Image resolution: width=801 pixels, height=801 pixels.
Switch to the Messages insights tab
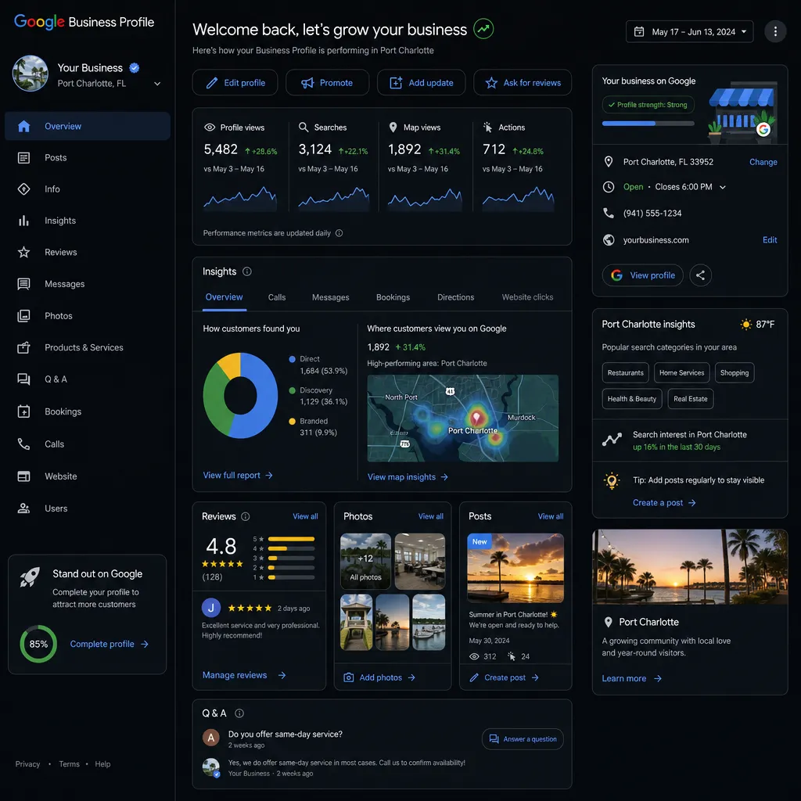coord(331,297)
